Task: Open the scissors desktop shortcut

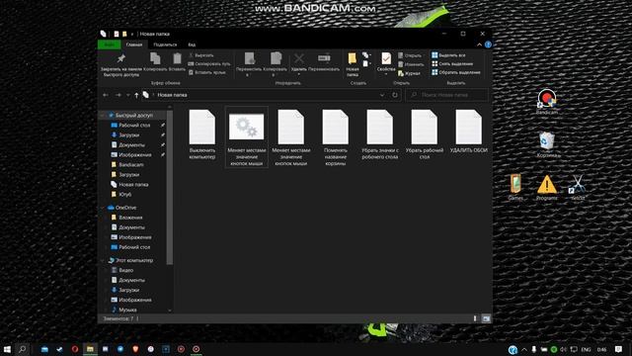Action: 578,187
